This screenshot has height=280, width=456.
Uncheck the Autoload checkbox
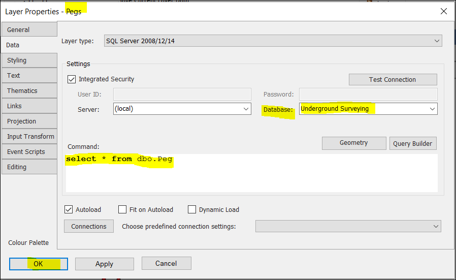pos(69,209)
